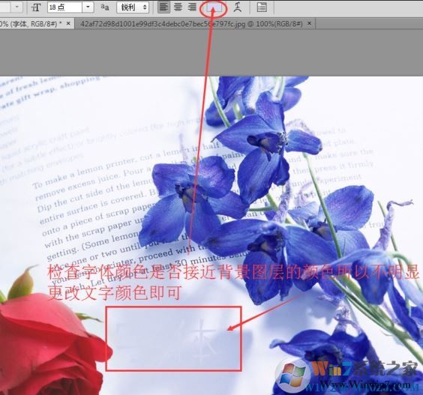Edit the 18 点 font size field

click(x=64, y=7)
